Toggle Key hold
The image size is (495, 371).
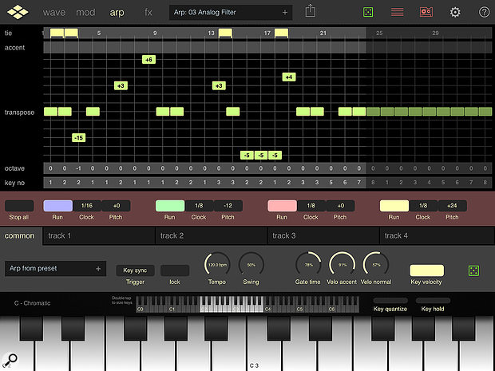click(x=433, y=301)
